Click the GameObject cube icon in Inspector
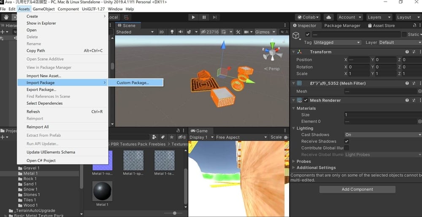 click(296, 35)
